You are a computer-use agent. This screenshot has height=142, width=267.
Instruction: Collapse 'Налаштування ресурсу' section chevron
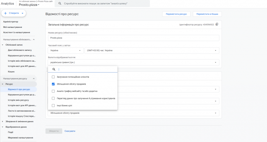coord(34,79)
